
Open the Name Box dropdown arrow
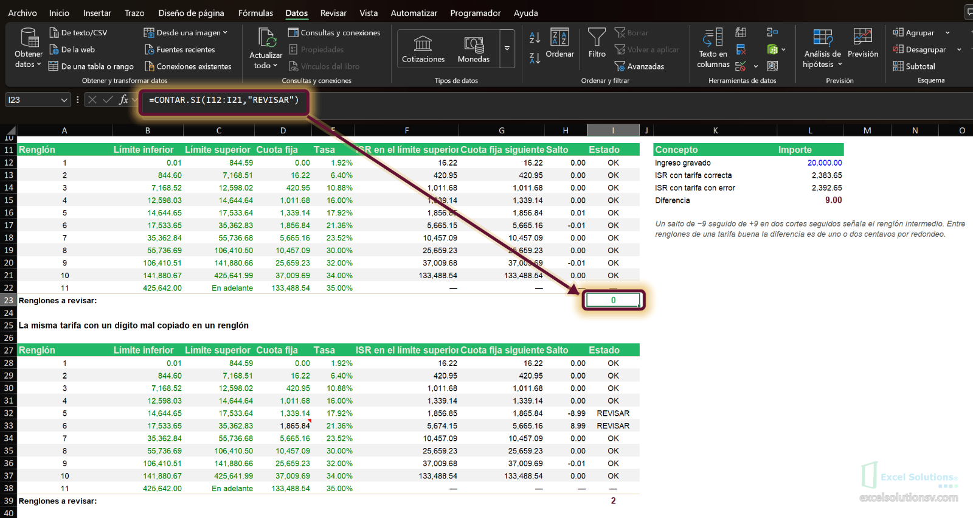coord(64,100)
